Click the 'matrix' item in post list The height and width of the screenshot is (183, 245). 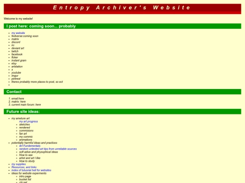[x=15, y=39]
